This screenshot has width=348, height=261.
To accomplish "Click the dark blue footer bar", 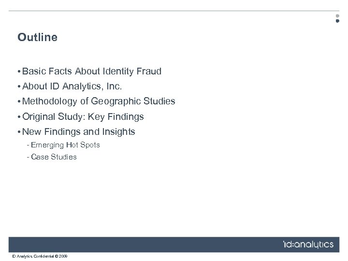I will [x=145, y=245].
